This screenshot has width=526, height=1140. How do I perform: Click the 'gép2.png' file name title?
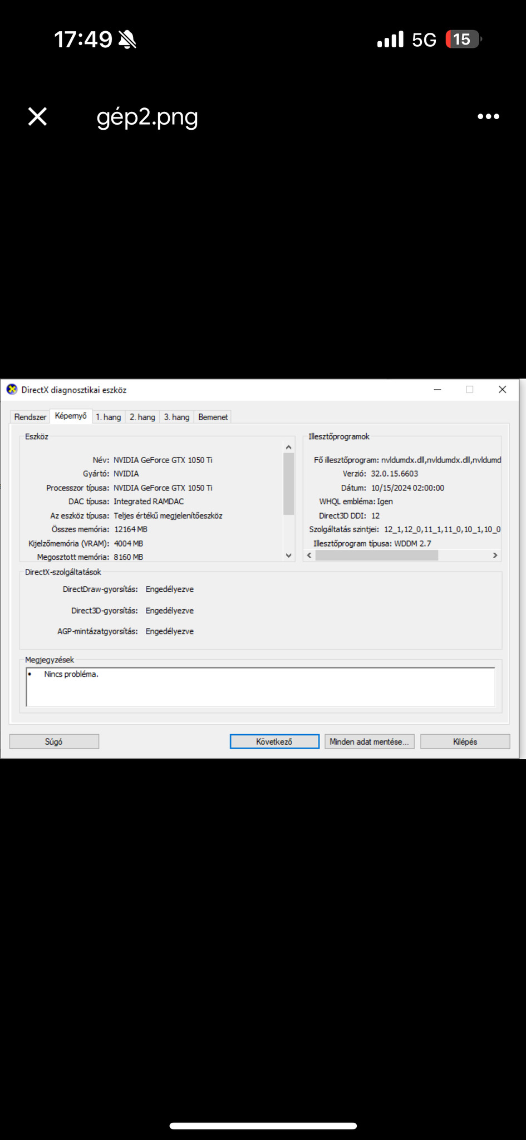coord(148,118)
